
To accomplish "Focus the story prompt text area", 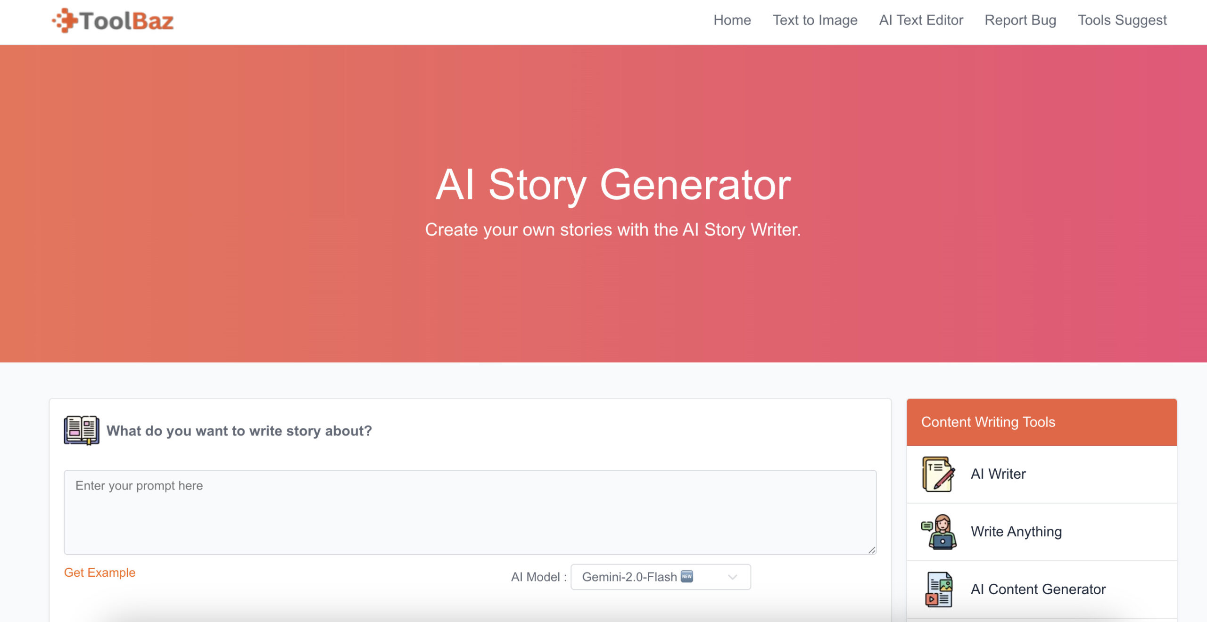I will [470, 512].
